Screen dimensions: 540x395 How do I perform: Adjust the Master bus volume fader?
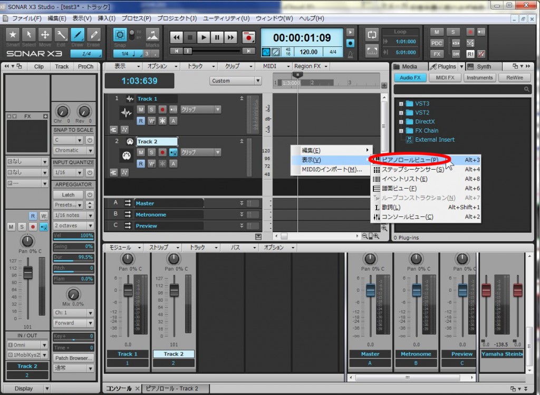371,291
